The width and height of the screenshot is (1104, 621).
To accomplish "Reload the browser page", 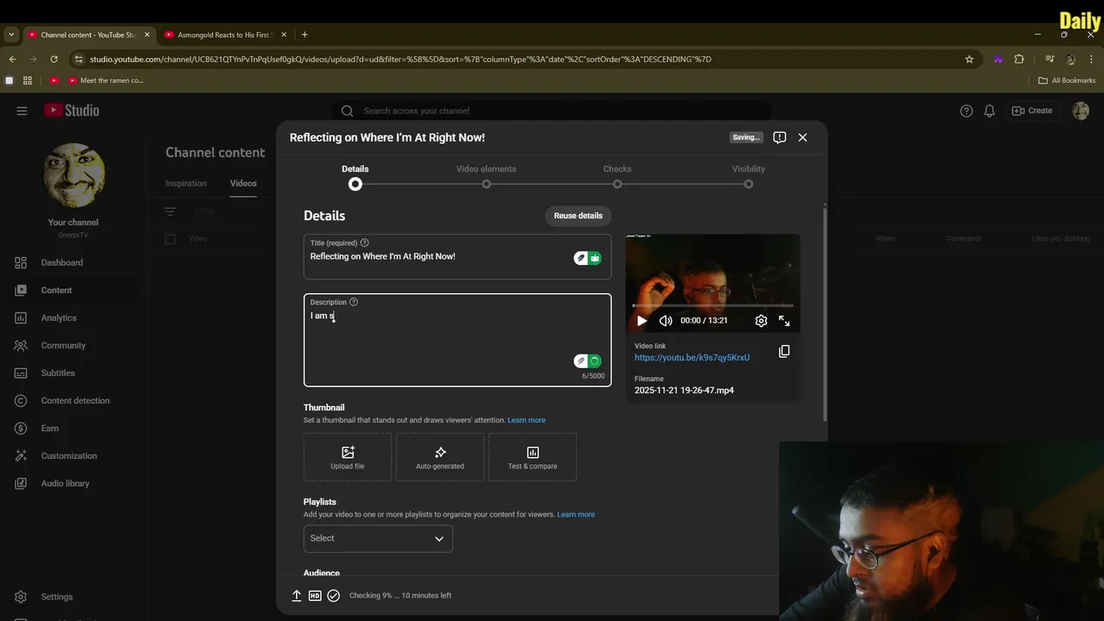I will [x=53, y=59].
